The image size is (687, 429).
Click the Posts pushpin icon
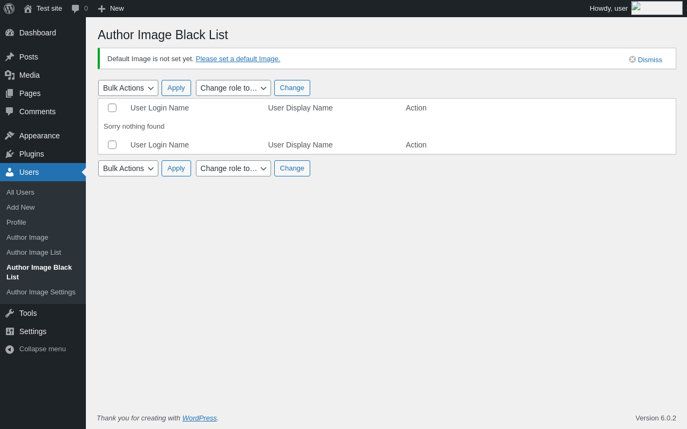click(x=10, y=57)
